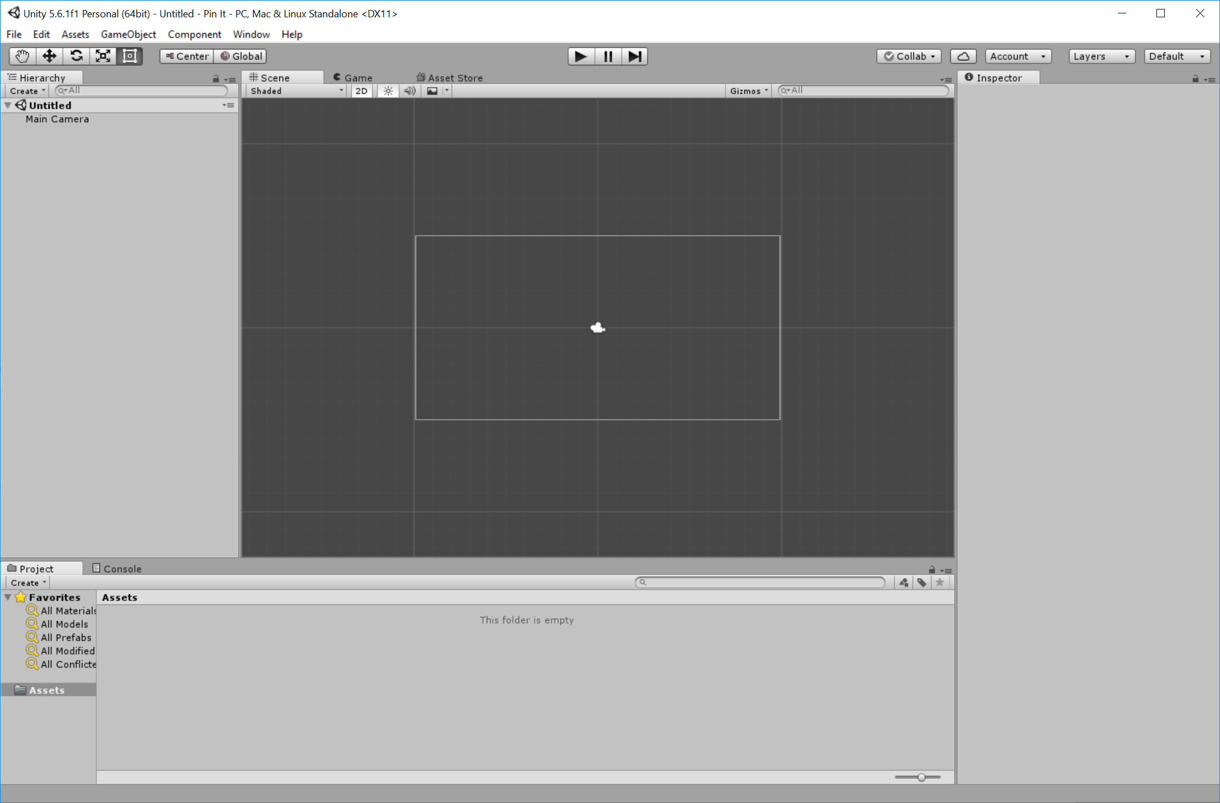Select the Rect Transform tool
This screenshot has width=1220, height=803.
pos(129,56)
